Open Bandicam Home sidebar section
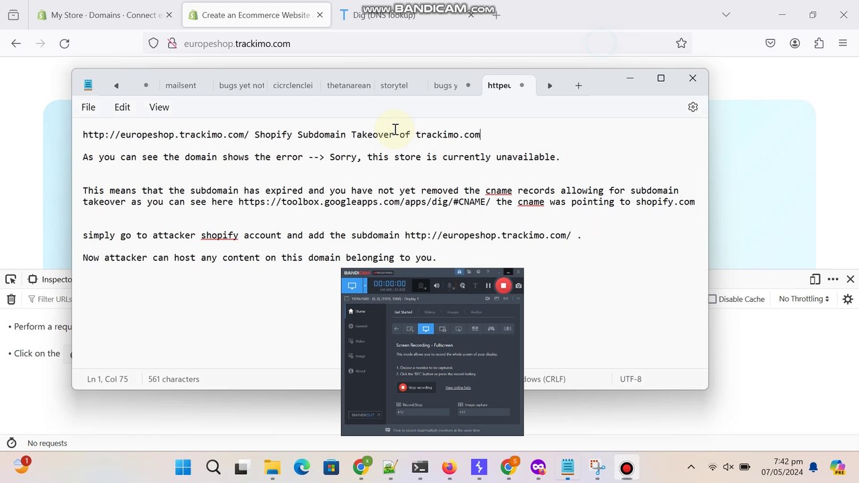Screen dimensions: 859x483 coord(357,311)
